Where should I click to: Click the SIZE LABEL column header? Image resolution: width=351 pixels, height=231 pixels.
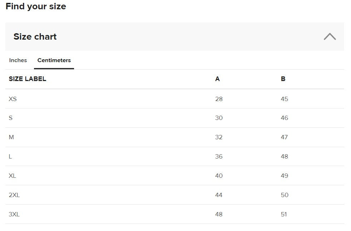[x=28, y=79]
